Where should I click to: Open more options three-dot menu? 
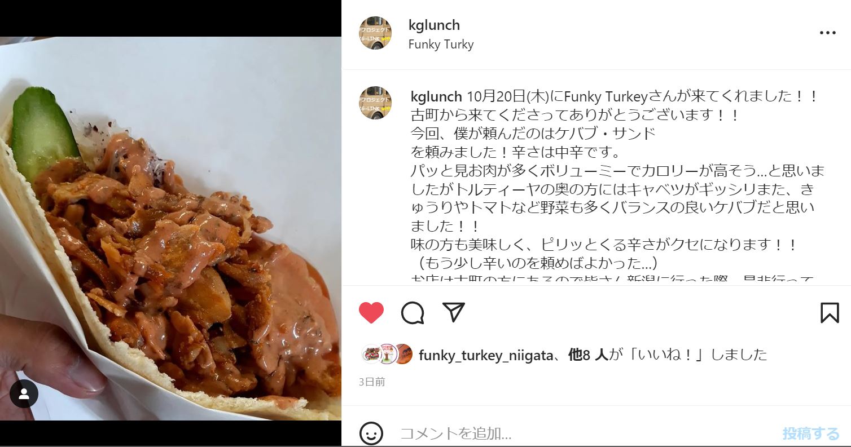click(827, 33)
